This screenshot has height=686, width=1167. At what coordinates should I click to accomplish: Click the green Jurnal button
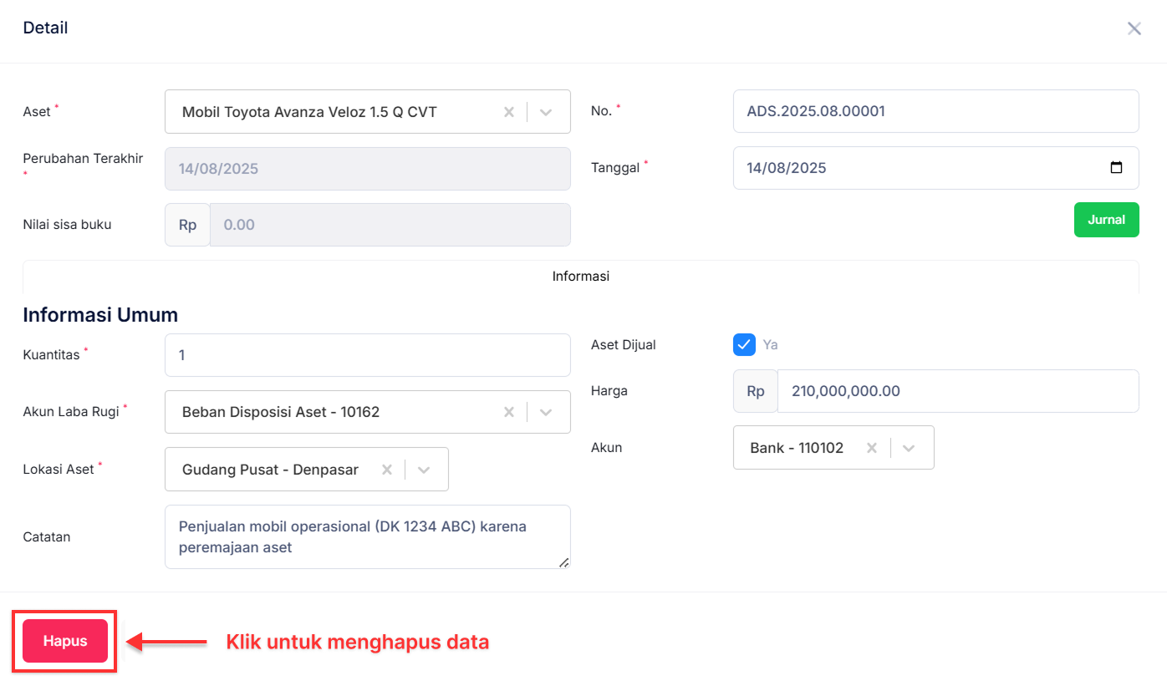1106,220
